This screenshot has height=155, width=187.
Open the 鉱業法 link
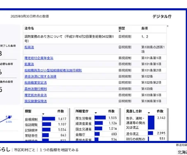pyautogui.click(x=29, y=64)
